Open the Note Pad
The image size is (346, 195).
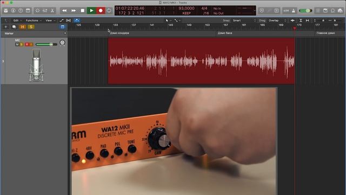(325, 11)
